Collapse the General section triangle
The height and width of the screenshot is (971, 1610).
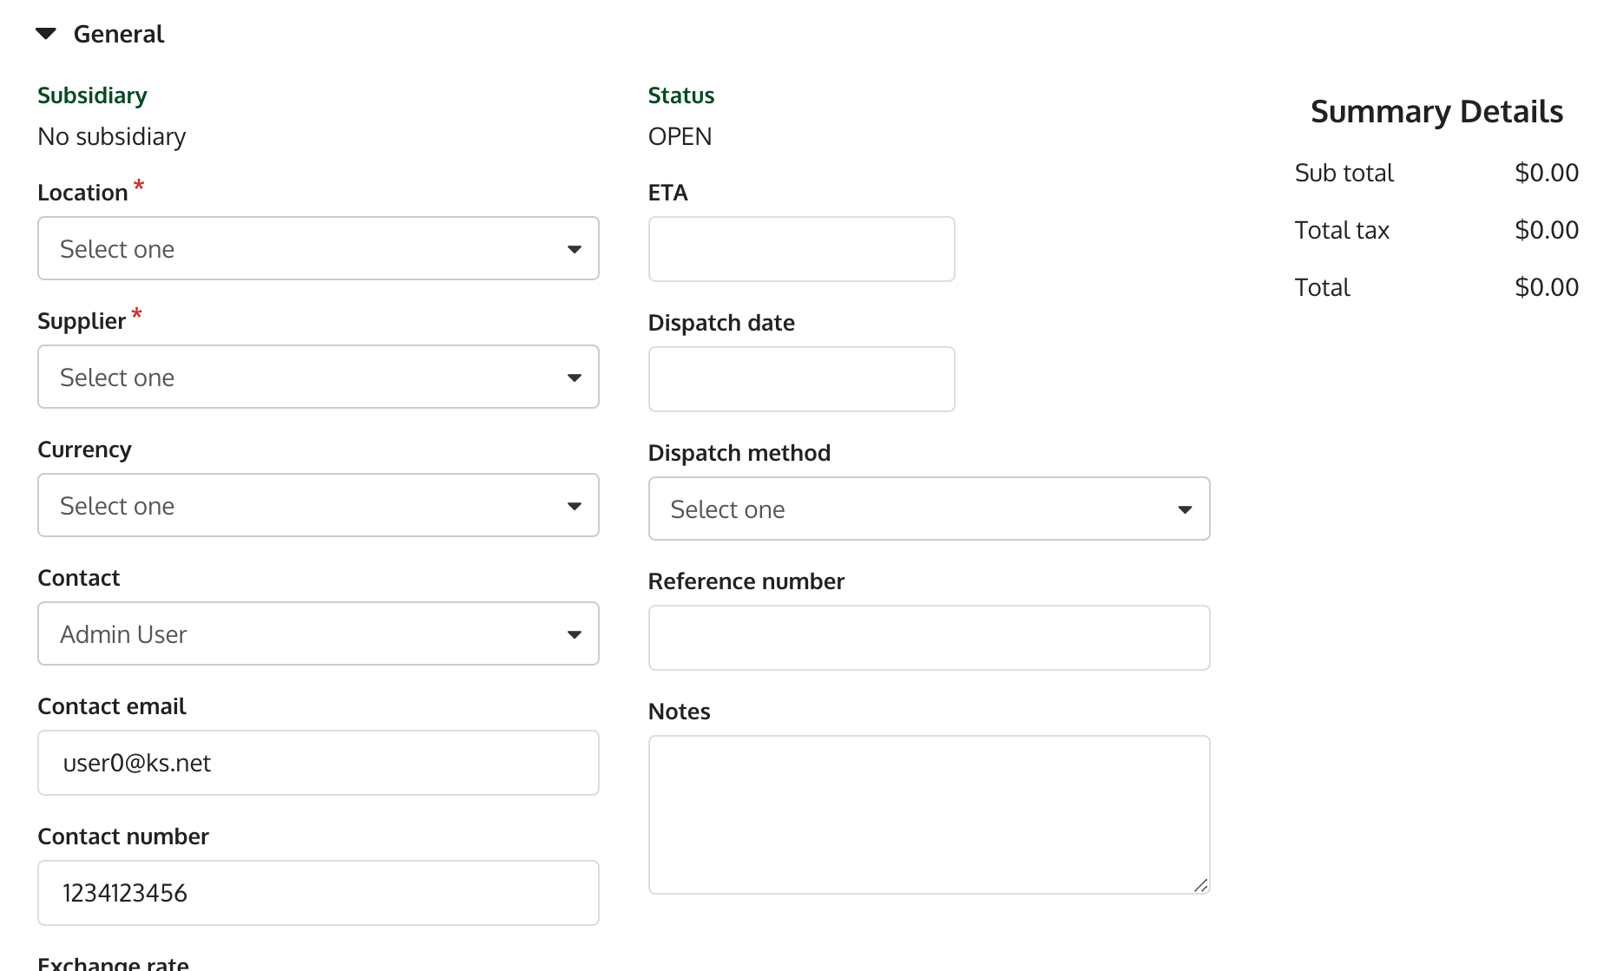point(46,34)
